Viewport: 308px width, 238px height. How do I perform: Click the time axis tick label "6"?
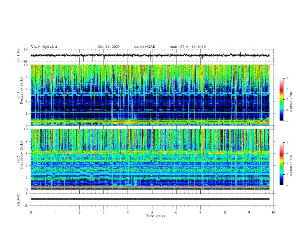tap(176, 212)
